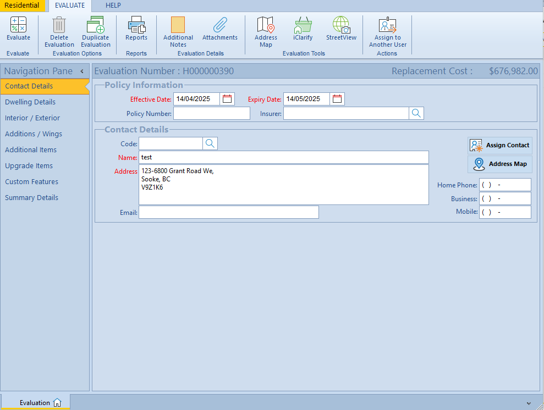Click into the Email input field
The height and width of the screenshot is (410, 544).
(228, 212)
